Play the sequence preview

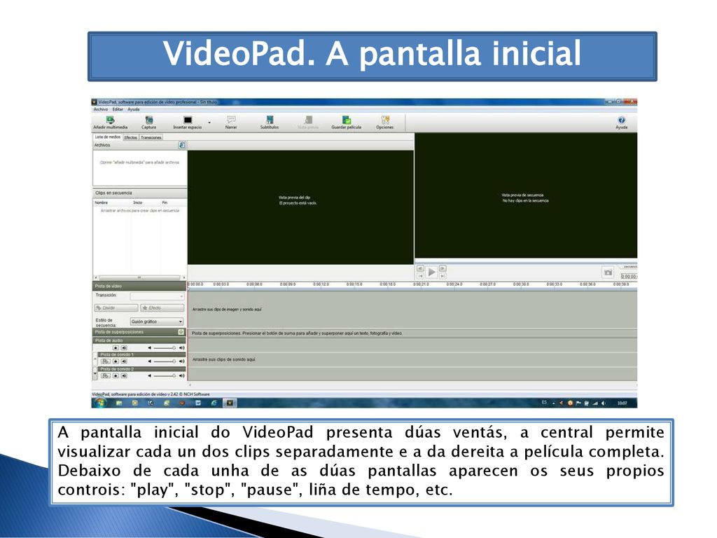[x=431, y=273]
